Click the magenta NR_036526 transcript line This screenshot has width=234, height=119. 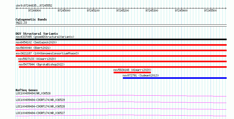point(121,96)
